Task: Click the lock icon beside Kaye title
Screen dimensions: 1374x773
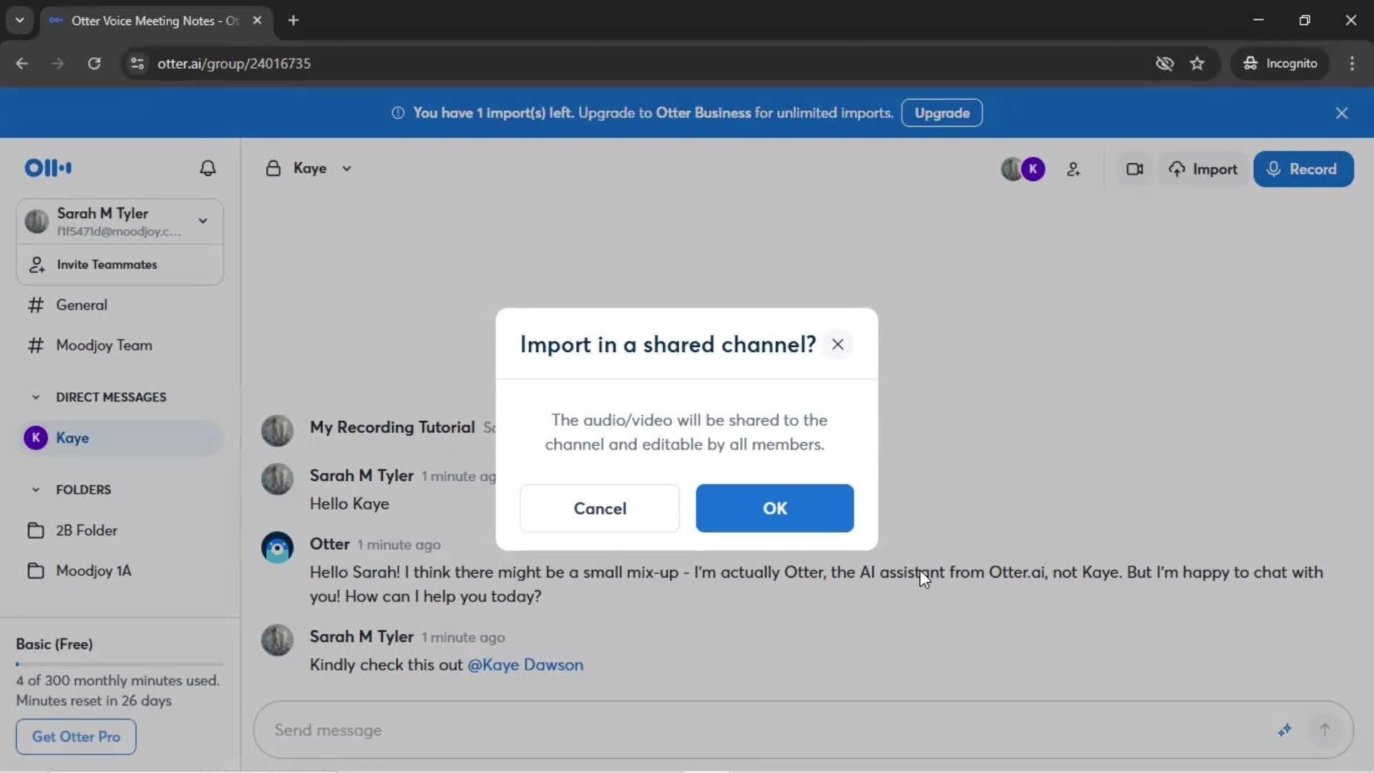Action: [273, 168]
